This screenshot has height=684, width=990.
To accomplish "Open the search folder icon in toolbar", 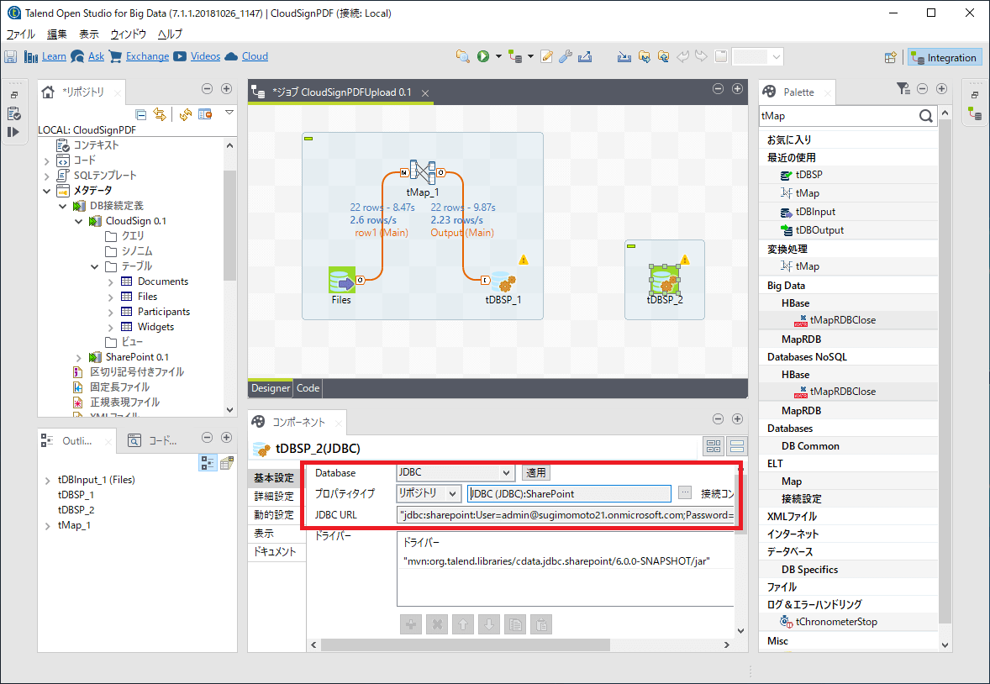I will point(463,57).
